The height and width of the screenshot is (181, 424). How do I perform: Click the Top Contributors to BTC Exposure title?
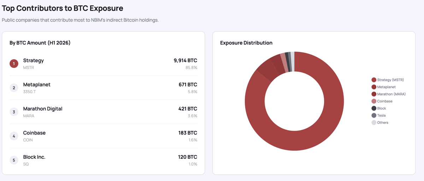[x=63, y=8]
